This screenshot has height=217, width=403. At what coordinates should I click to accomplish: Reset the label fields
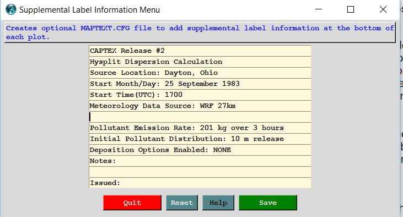(182, 203)
